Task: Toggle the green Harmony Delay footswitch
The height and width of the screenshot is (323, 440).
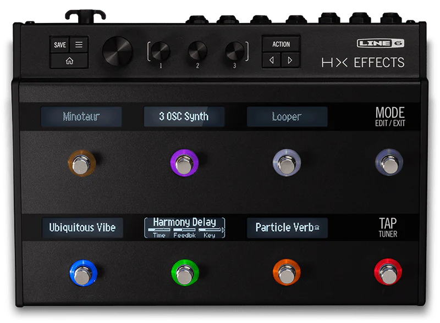Action: [x=185, y=273]
